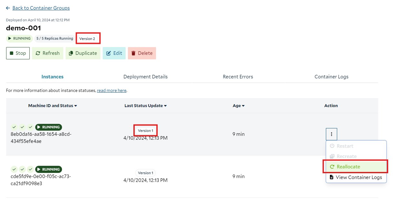Edit the container group
395x200 pixels.
114,53
